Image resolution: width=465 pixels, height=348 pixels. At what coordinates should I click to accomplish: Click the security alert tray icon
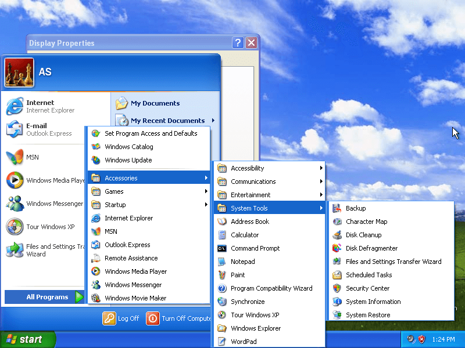(x=422, y=339)
